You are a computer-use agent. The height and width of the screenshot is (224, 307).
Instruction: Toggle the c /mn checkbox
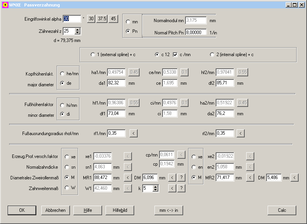click(x=175, y=55)
